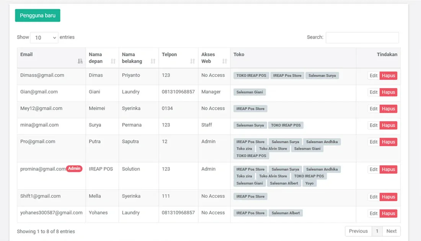
Task: Sort by Akses Web column icon
Action: (225, 61)
